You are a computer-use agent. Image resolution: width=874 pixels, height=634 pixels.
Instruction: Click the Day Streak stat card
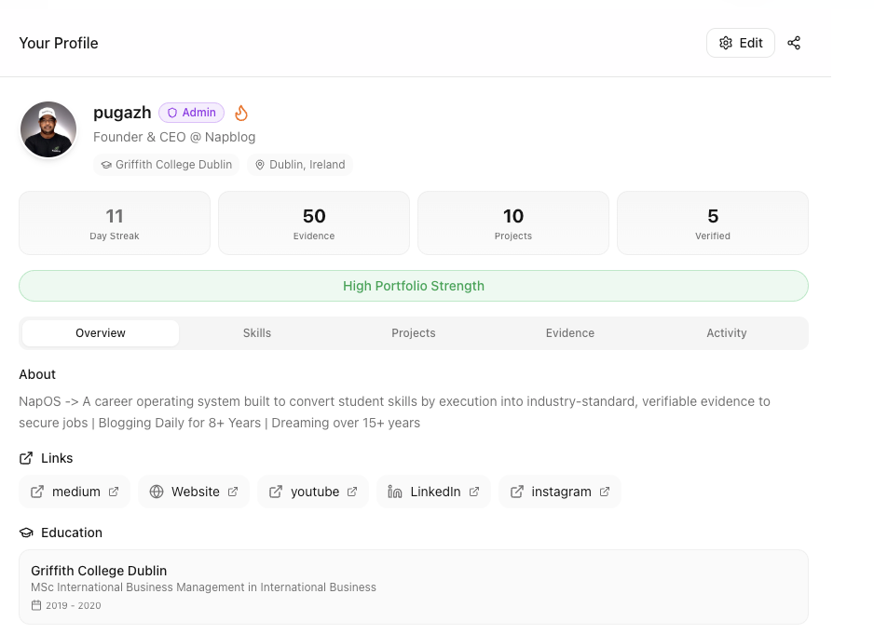(115, 223)
